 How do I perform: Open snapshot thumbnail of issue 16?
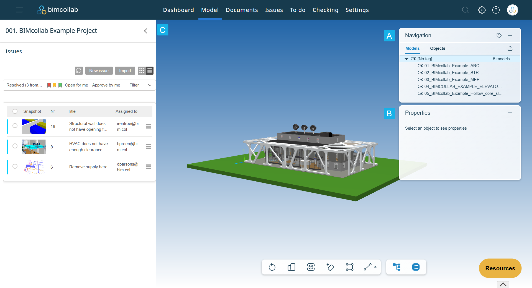(34, 127)
